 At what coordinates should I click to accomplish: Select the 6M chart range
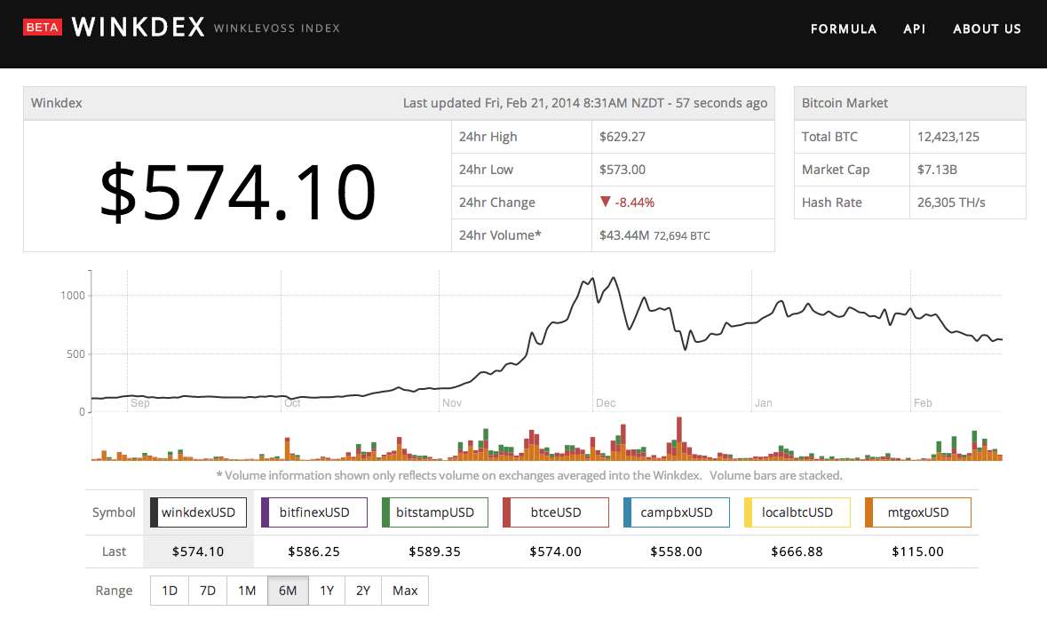tap(288, 591)
